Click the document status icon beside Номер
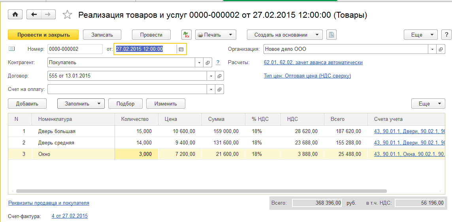The width and height of the screenshot is (452, 222). (11, 49)
